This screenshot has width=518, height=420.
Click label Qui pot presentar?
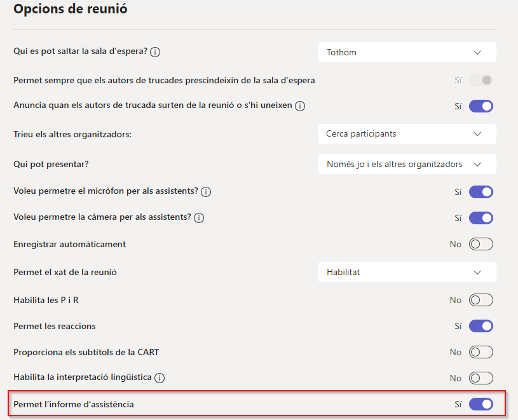pos(51,164)
